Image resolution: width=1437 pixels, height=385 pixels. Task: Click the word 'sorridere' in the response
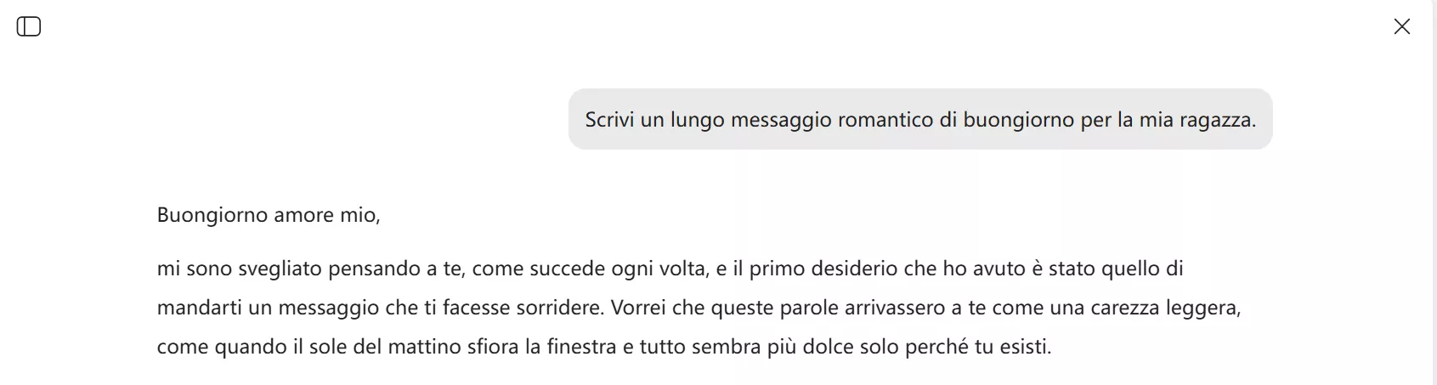click(x=558, y=308)
